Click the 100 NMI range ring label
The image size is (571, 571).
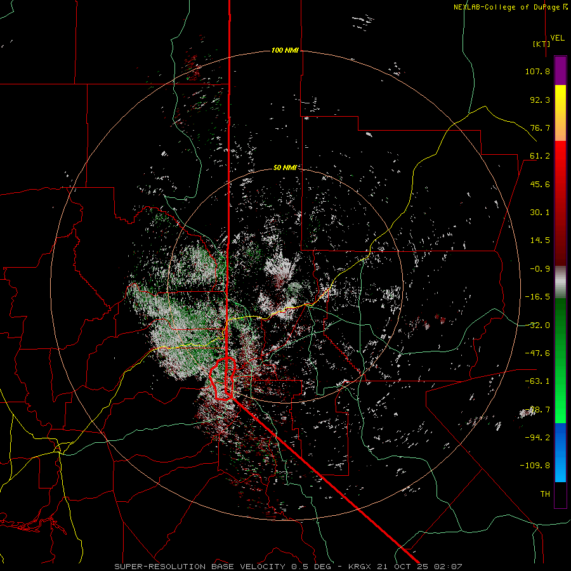285,50
